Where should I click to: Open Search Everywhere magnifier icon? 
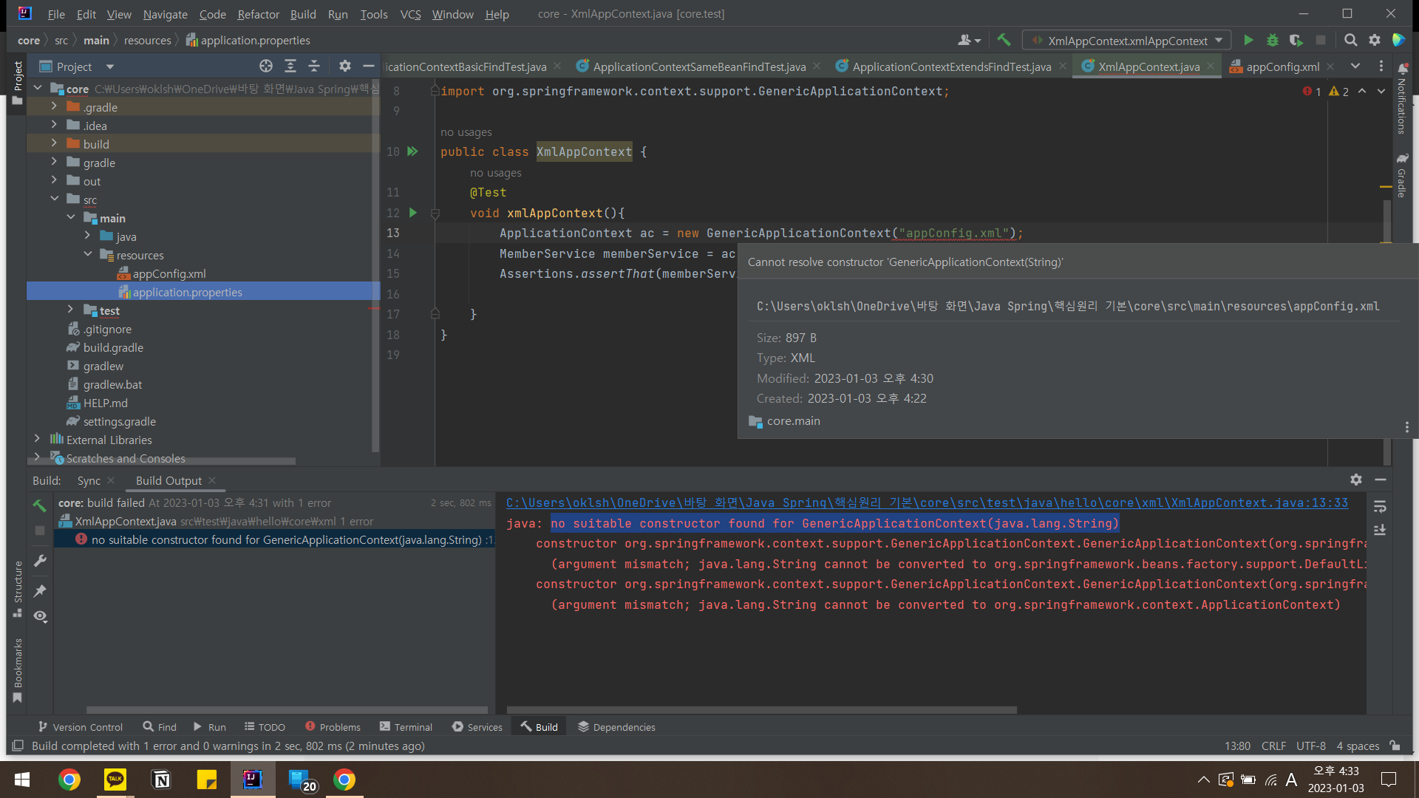pos(1350,41)
